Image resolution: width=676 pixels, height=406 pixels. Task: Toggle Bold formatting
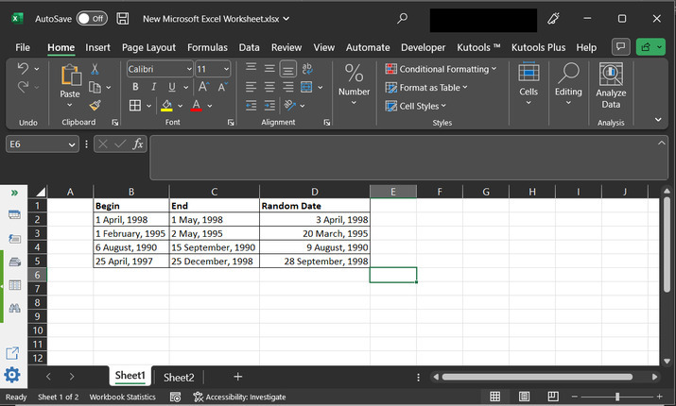pyautogui.click(x=134, y=87)
